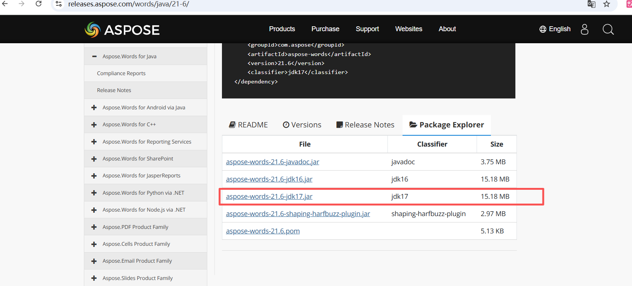Click the Aspose swirl logo

[93, 30]
